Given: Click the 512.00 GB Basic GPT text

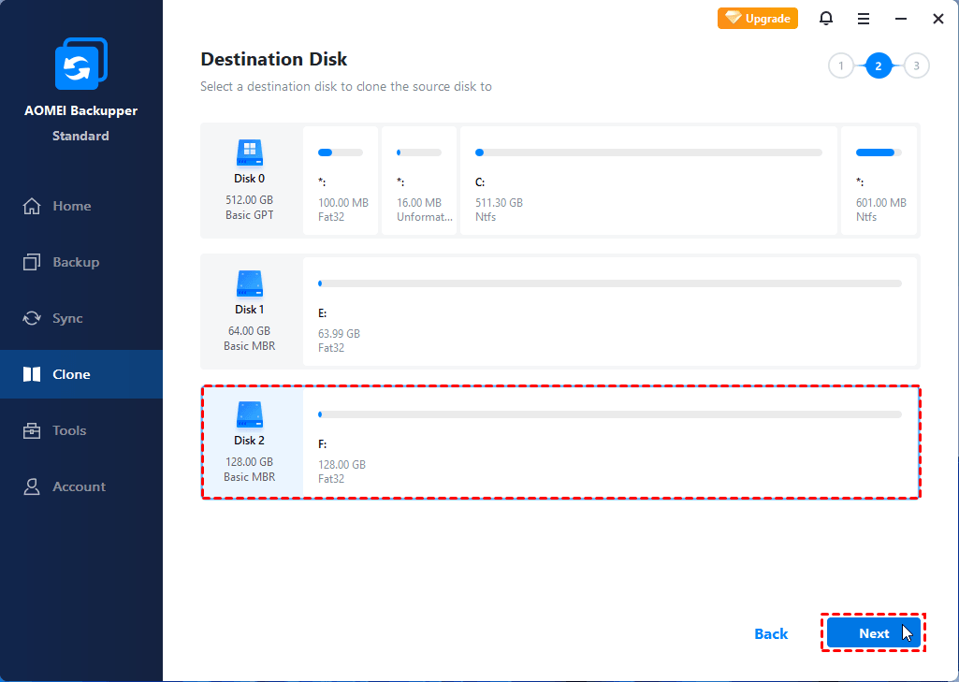Looking at the screenshot, I should click(250, 208).
